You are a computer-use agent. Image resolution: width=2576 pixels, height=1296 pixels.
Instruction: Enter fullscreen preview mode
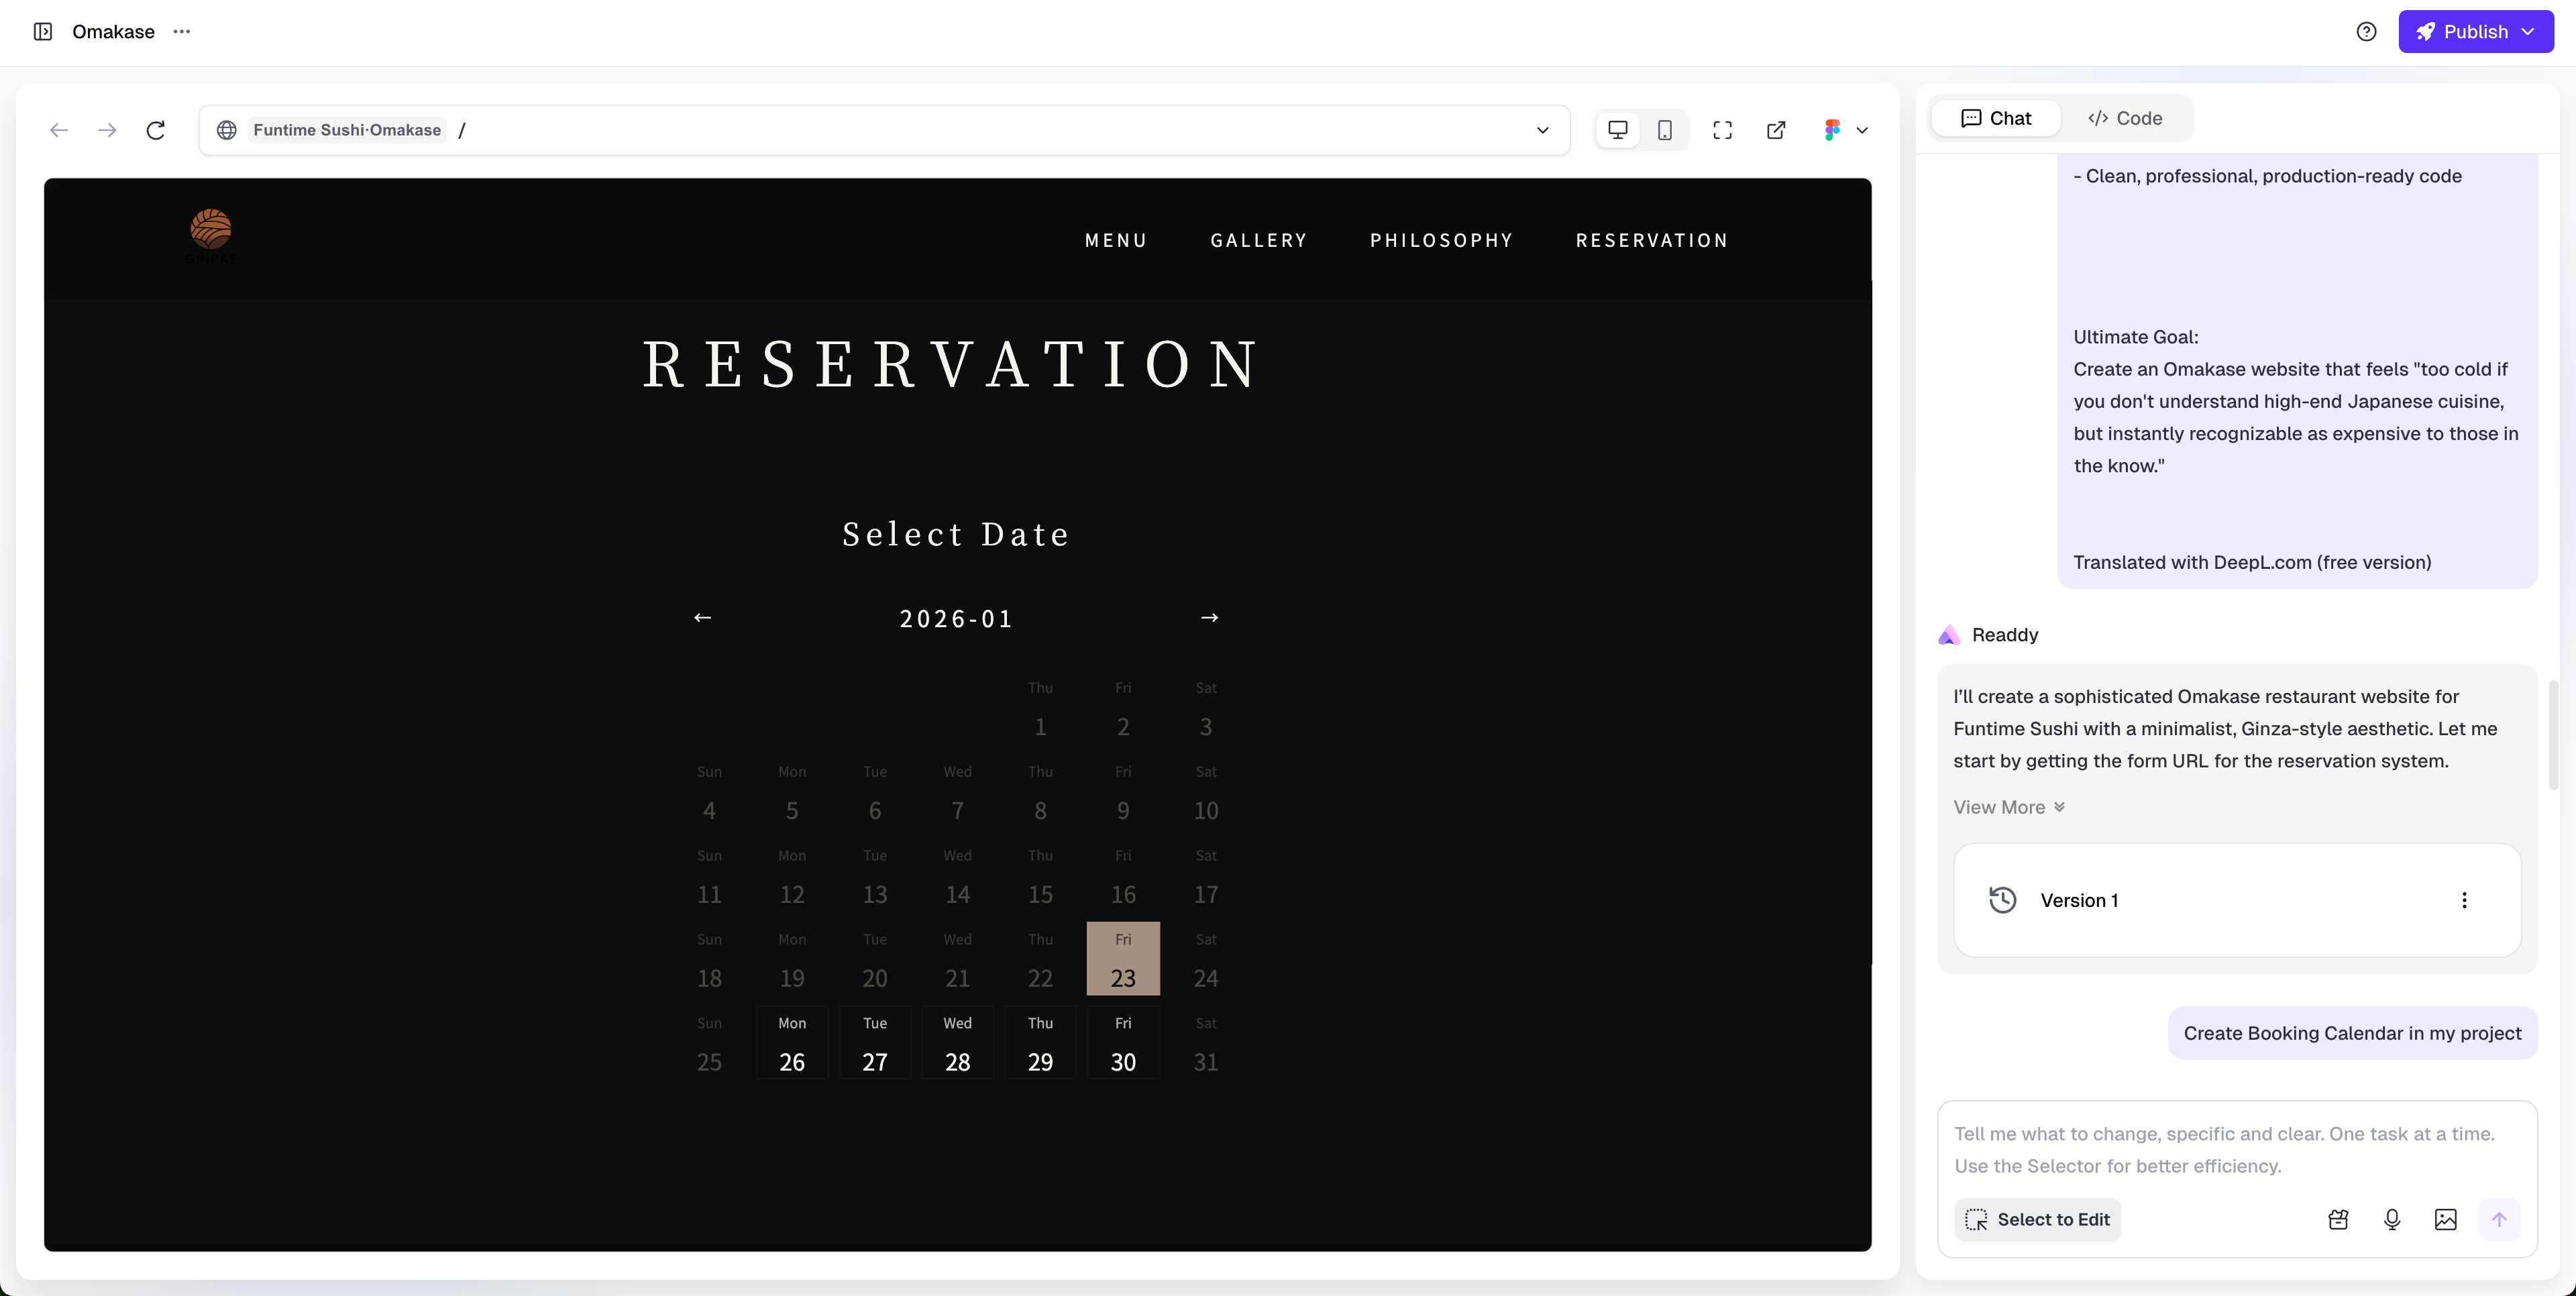pyautogui.click(x=1722, y=130)
